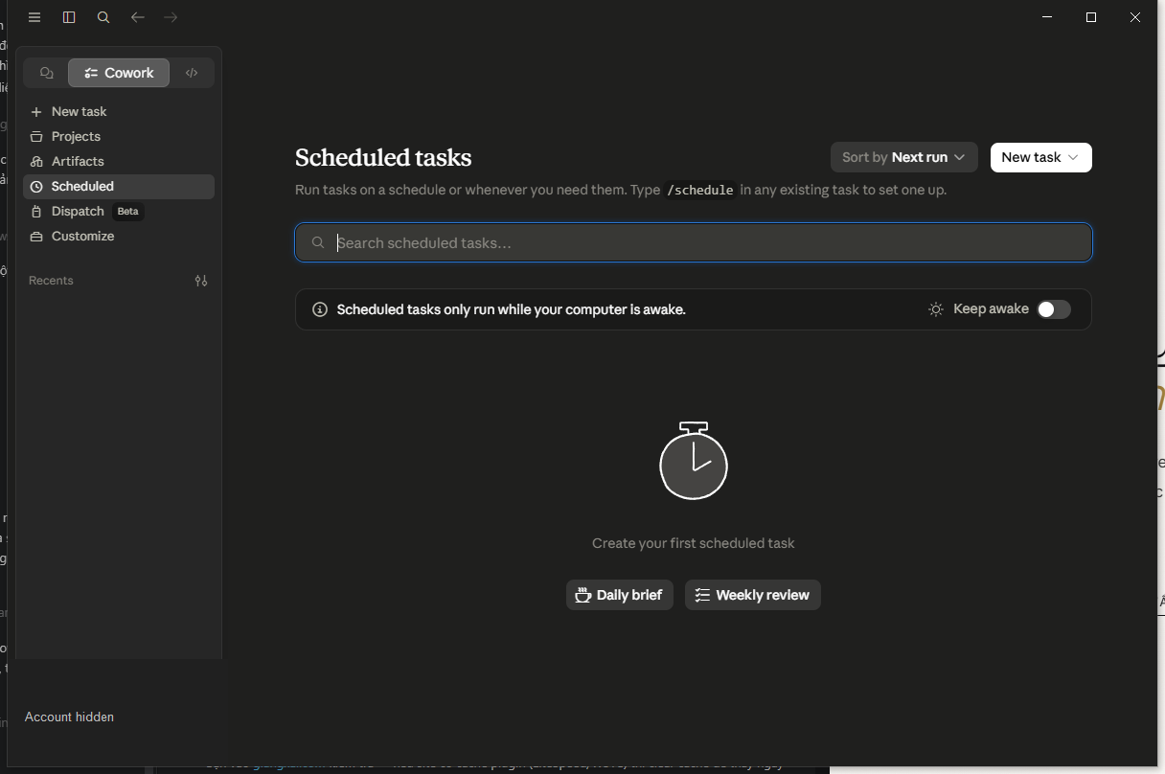The width and height of the screenshot is (1165, 774).
Task: Open the New task dropdown button
Action: point(1040,157)
